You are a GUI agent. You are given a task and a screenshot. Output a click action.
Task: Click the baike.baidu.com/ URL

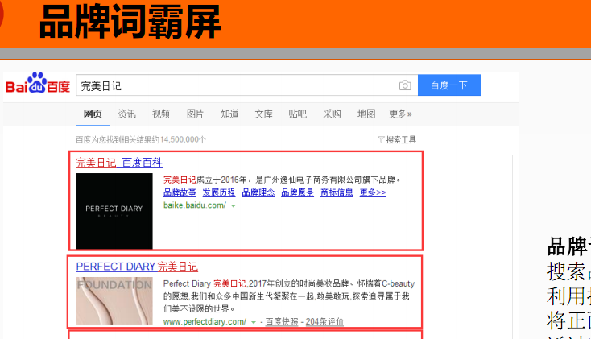click(195, 205)
